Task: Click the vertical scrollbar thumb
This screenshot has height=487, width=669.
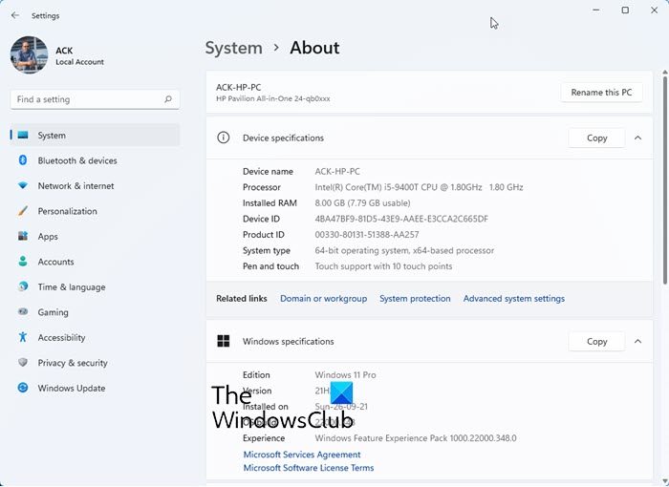Action: [x=665, y=180]
